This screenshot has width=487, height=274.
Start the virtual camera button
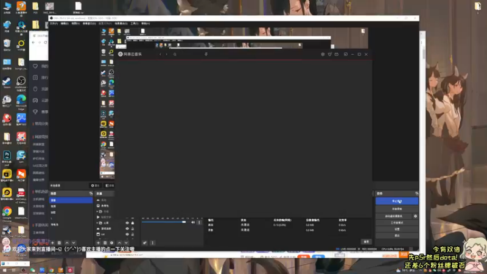[x=394, y=216]
